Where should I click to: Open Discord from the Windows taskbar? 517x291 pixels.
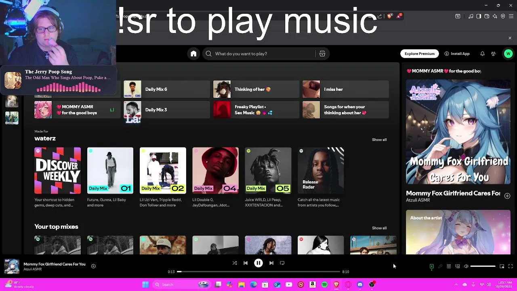coord(360,285)
